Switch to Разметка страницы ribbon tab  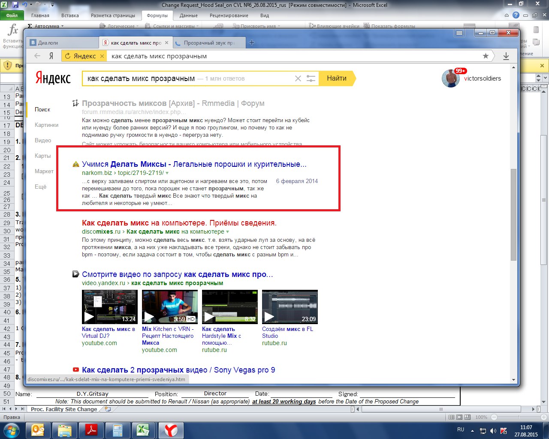click(x=113, y=15)
